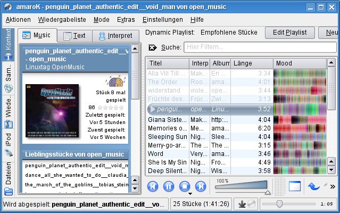This screenshot has width=340, height=213.
Task: Select the 'Früchte des...' track row
Action: (237, 99)
